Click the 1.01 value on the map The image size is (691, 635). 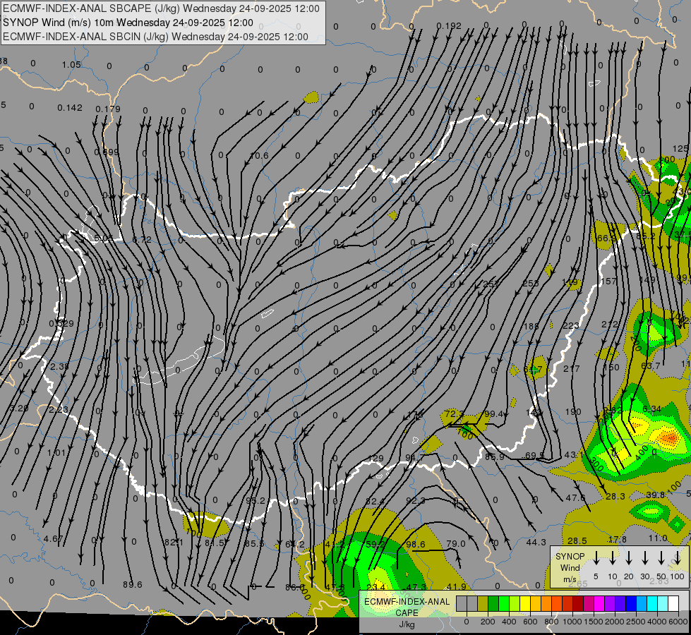(56, 452)
